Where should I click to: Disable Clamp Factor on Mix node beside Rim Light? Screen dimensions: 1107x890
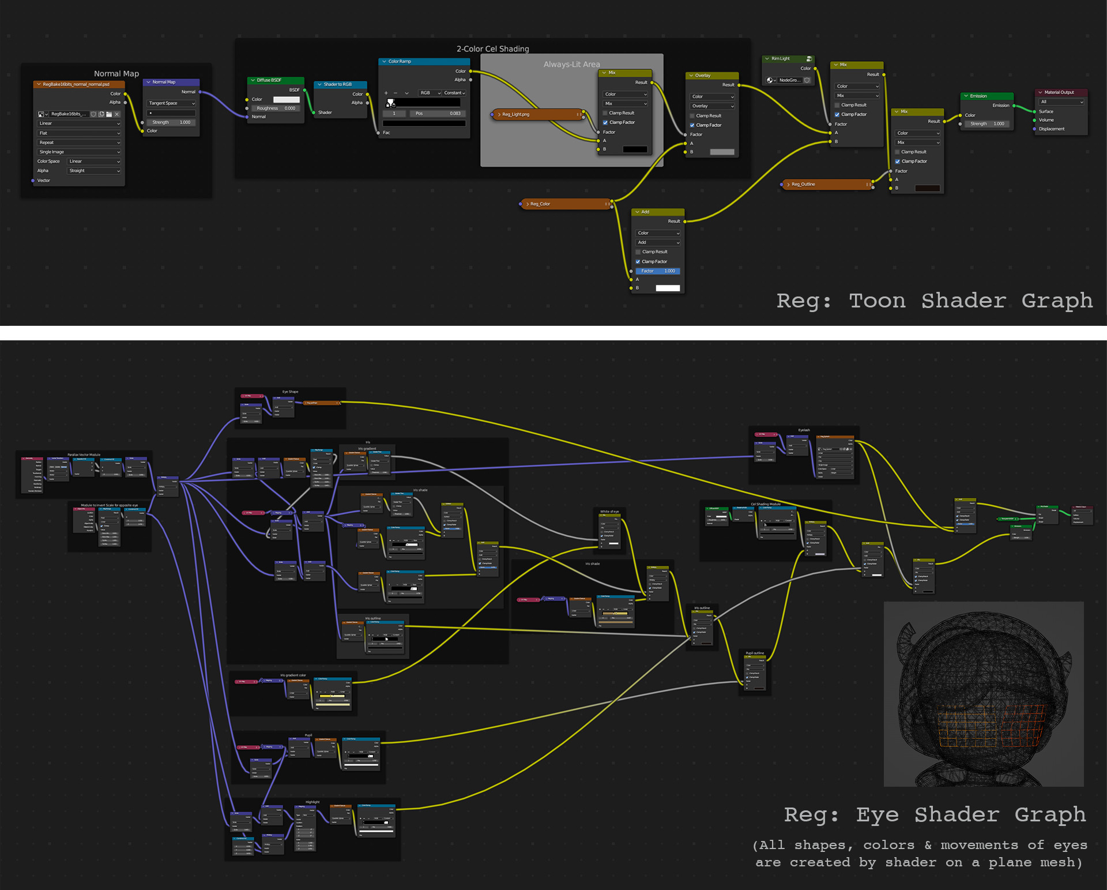837,114
